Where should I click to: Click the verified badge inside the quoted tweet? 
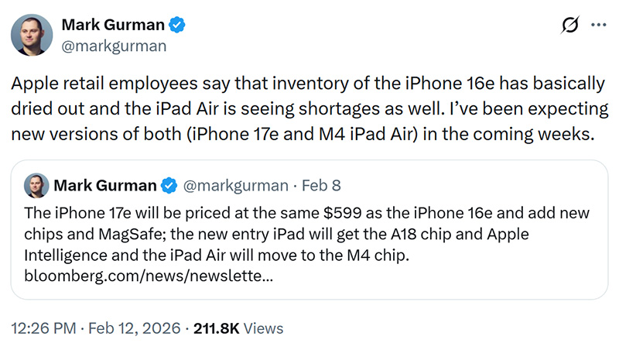point(169,186)
